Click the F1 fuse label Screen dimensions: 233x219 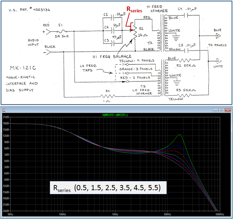tap(61, 25)
